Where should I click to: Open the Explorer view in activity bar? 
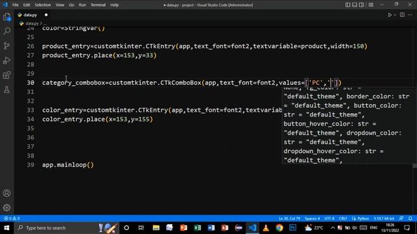[7, 18]
